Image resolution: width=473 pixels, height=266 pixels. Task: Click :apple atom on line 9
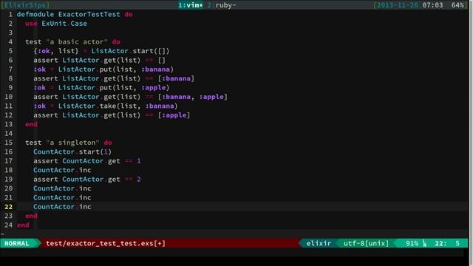pos(153,88)
